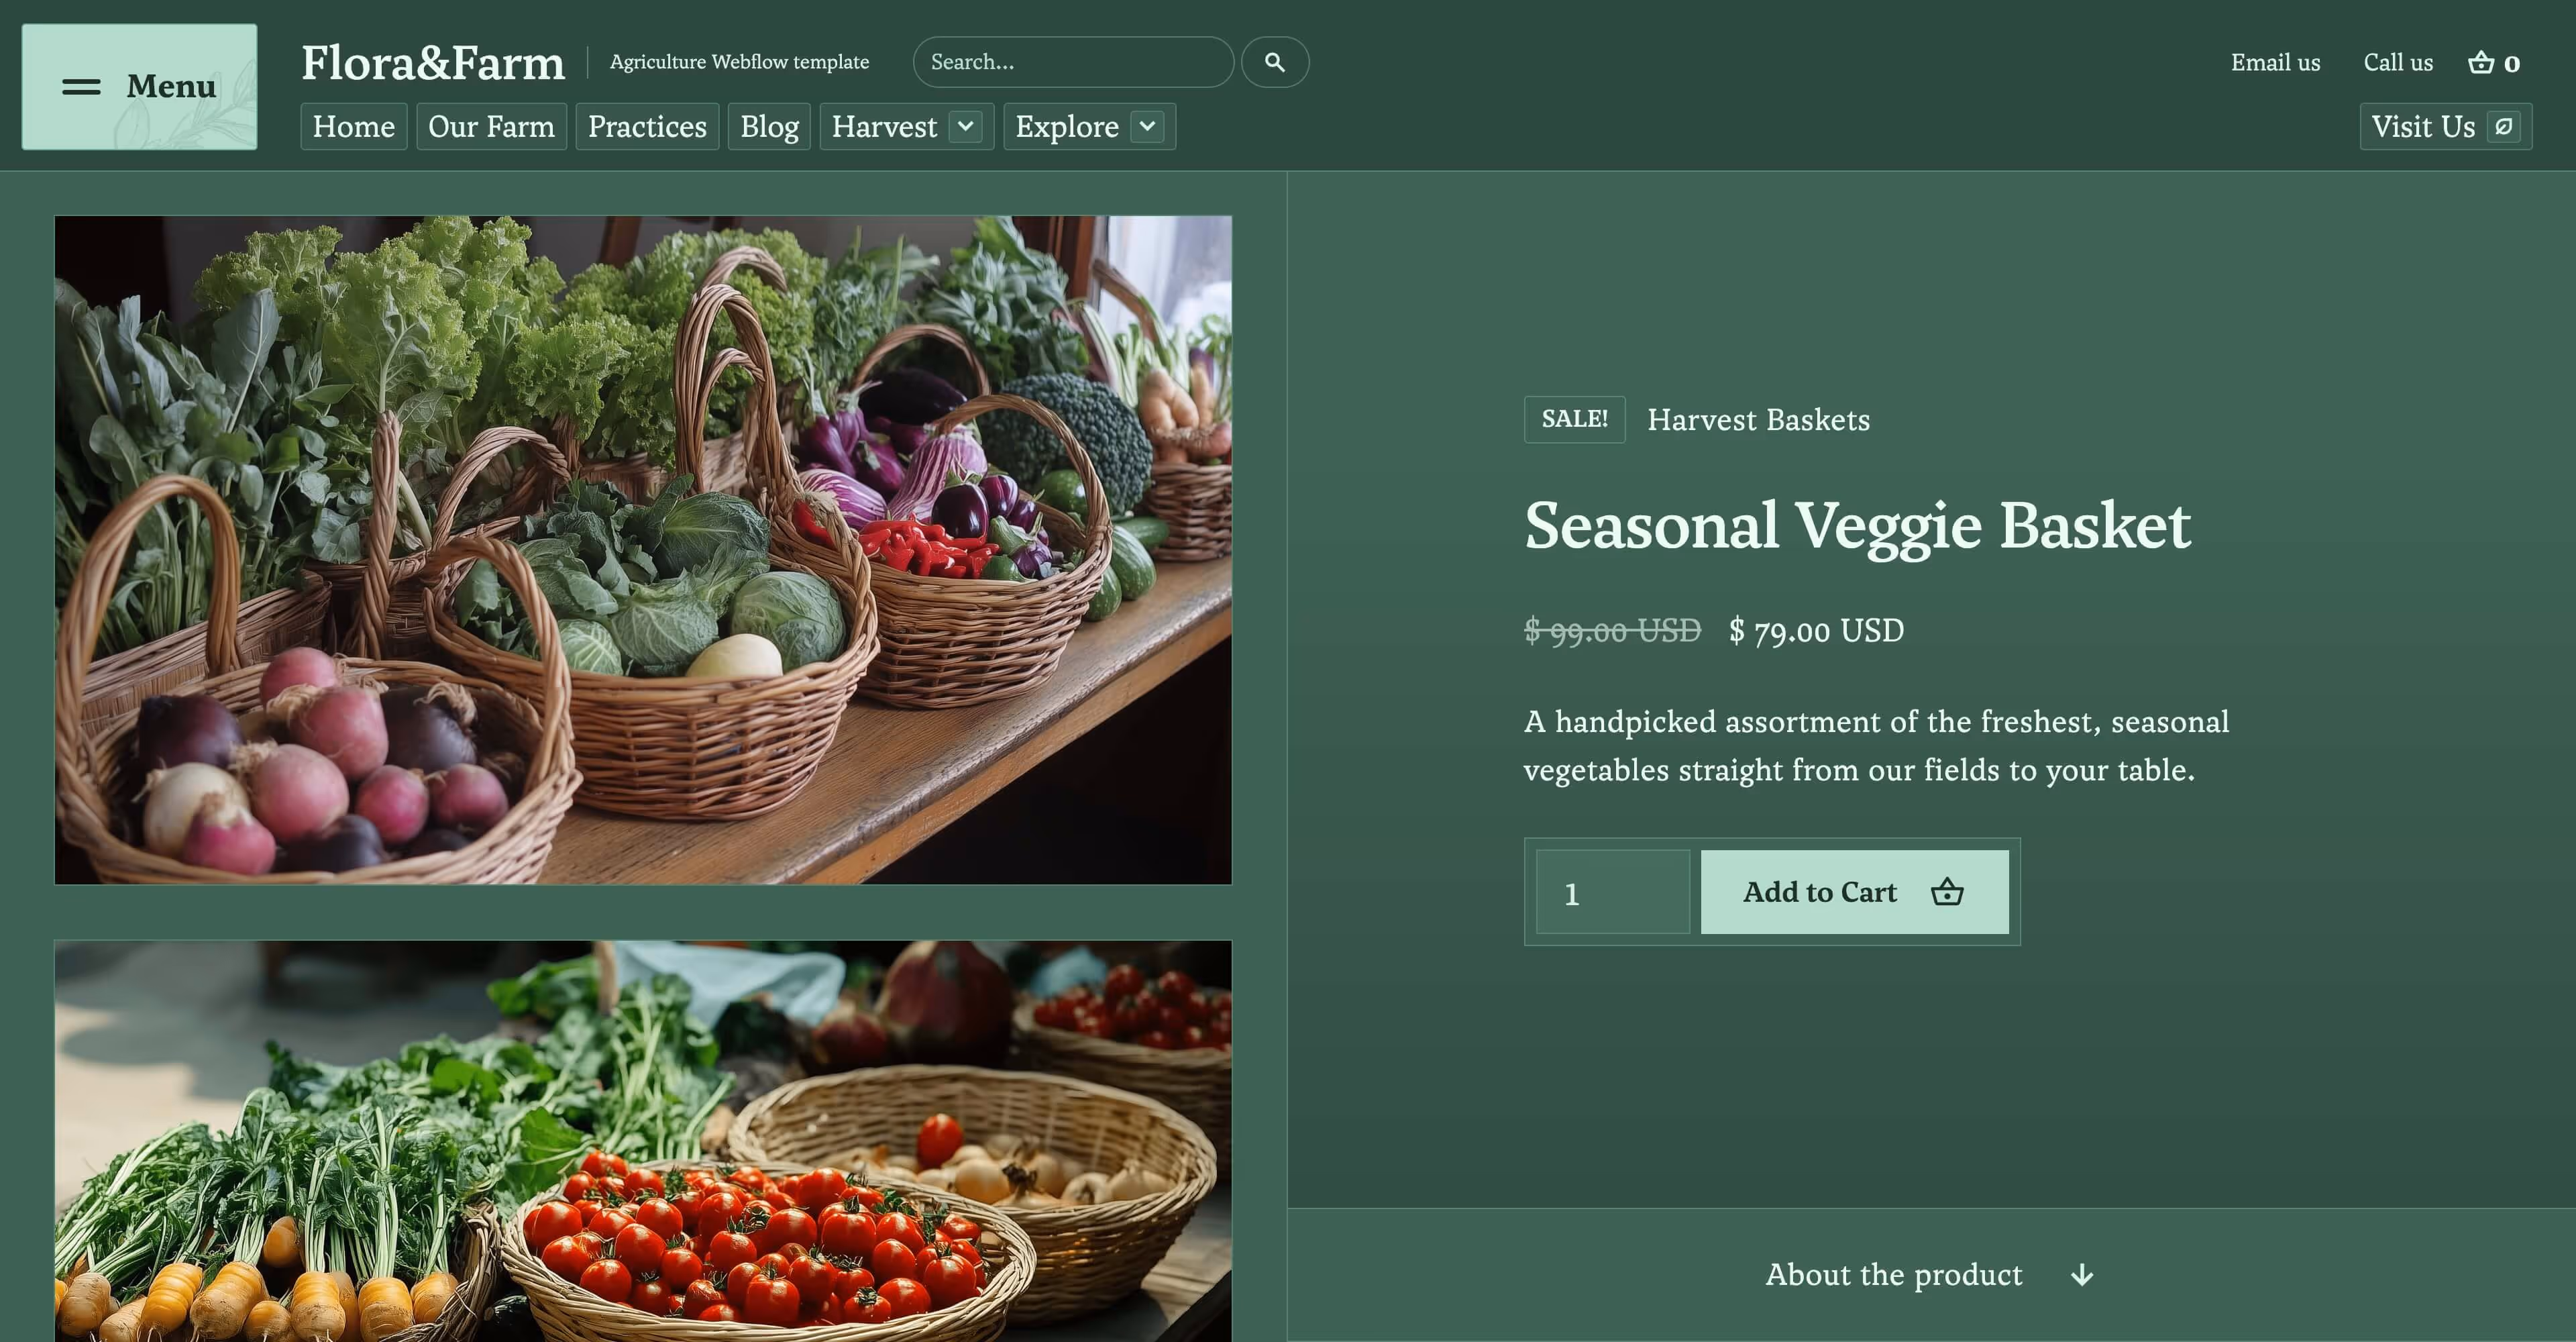This screenshot has width=2576, height=1342.
Task: Open the shopping cart basket icon
Action: [2481, 62]
